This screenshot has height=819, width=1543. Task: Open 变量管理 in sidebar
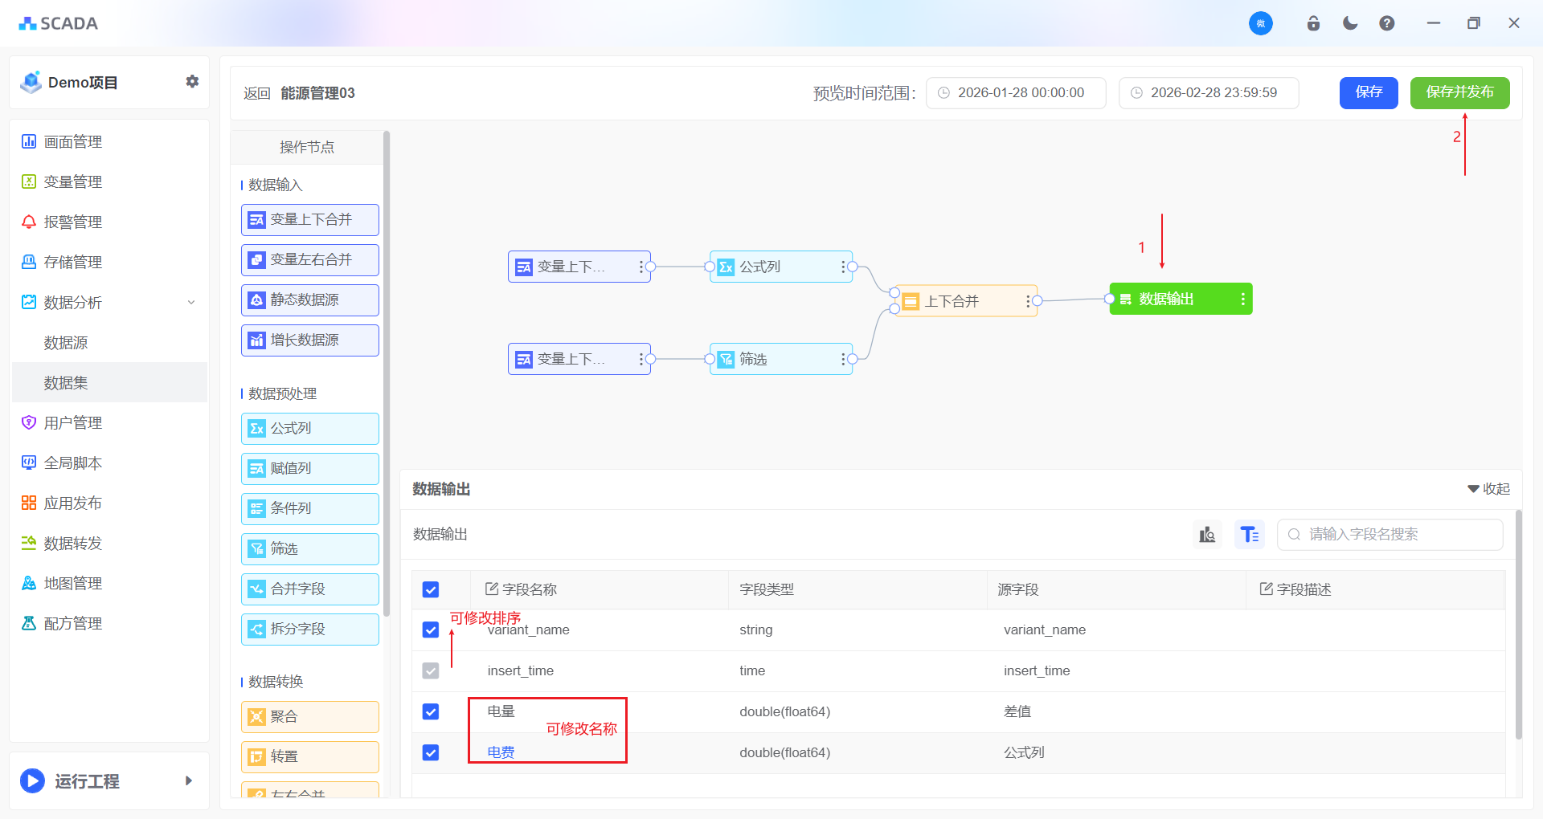[x=72, y=182]
